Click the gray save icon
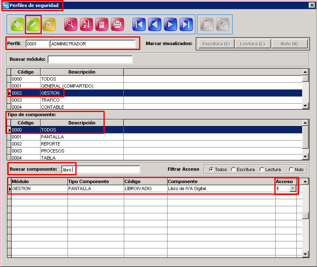Viewport: 317px width, 267px height. (207, 24)
